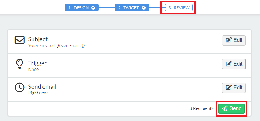
Task: Edit the Subject setting
Action: pos(234,40)
